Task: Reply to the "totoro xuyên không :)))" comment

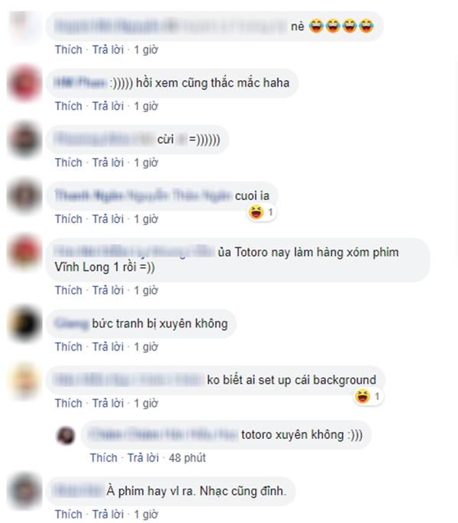Action: tap(143, 458)
